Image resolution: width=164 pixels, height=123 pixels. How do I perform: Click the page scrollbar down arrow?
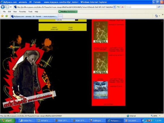pos(162,112)
